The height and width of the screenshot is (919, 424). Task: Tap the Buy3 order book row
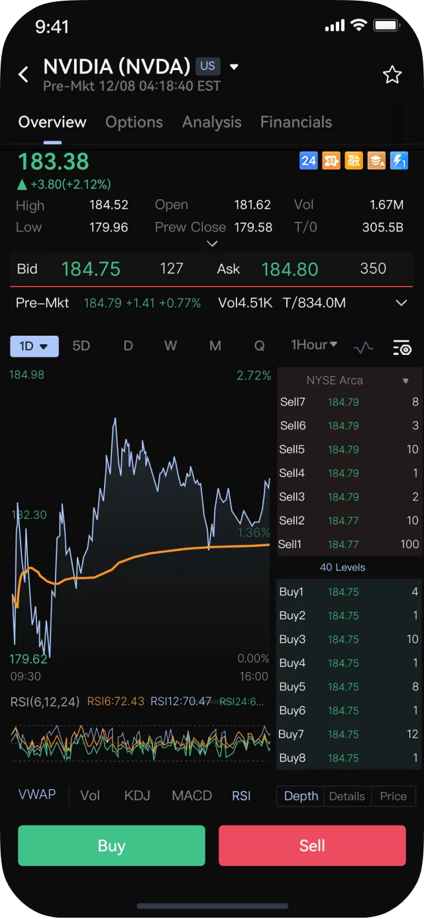tap(349, 640)
